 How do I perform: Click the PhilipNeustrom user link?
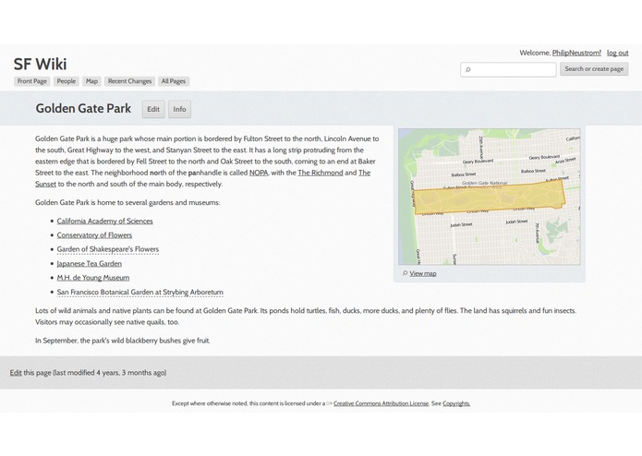coord(576,53)
